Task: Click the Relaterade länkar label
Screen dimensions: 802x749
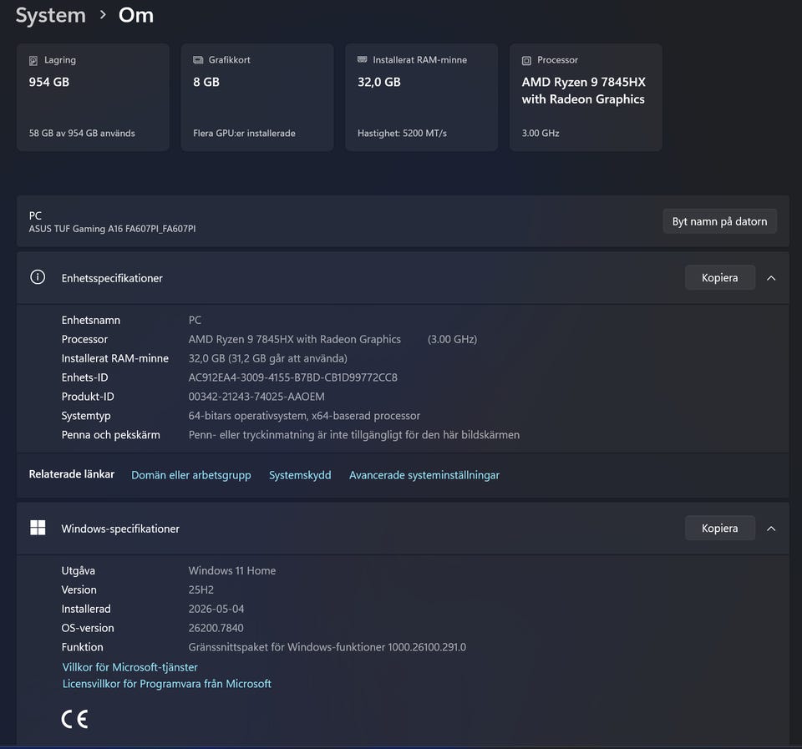Action: (72, 474)
